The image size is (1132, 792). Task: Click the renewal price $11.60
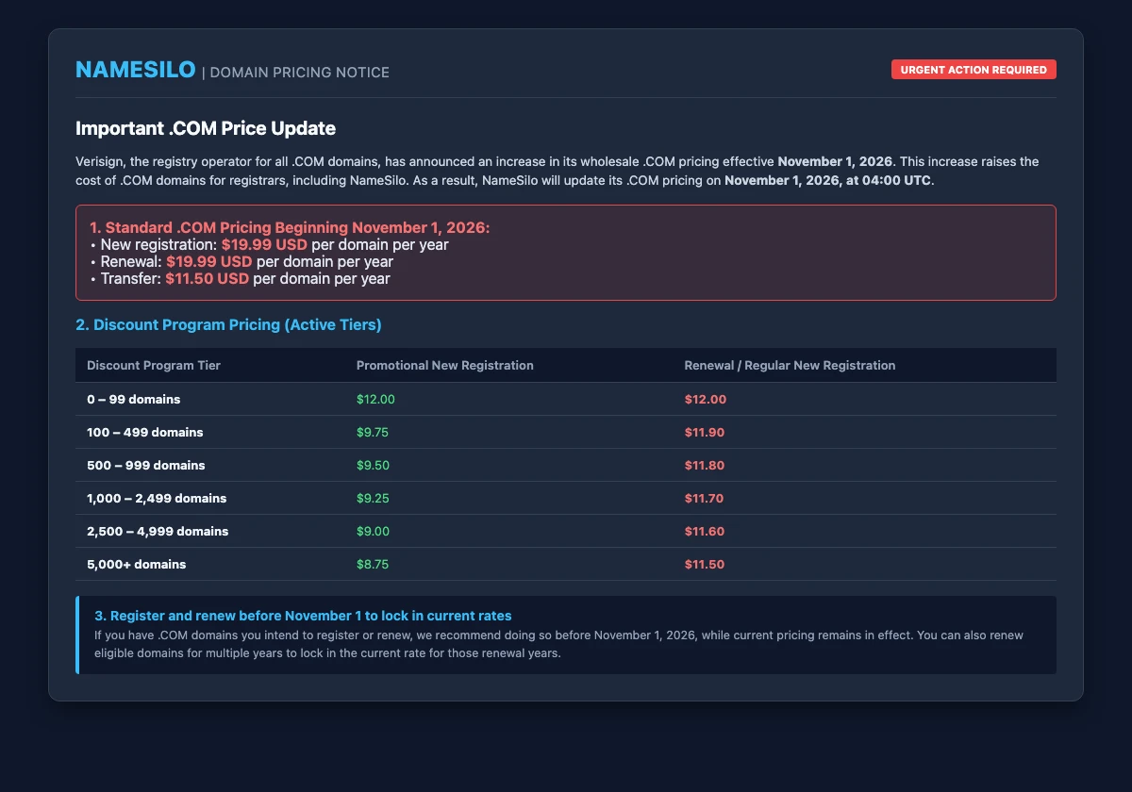pos(704,532)
